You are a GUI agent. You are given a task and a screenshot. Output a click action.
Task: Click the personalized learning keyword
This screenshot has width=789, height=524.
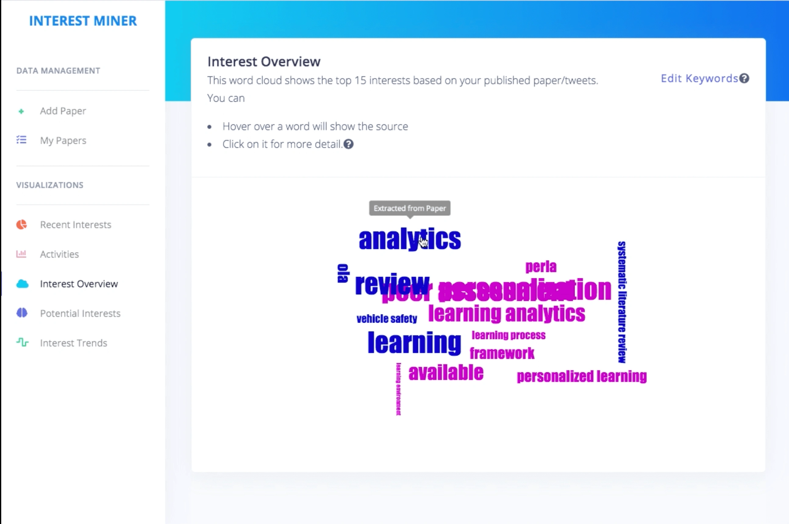coord(581,375)
